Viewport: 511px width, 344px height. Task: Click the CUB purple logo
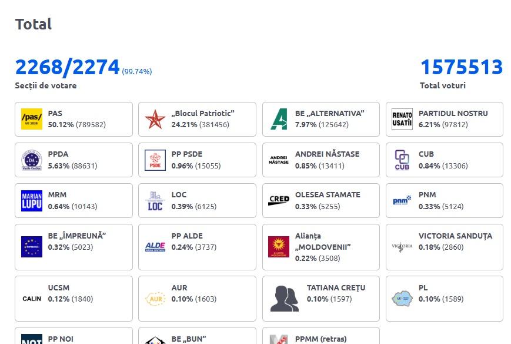click(x=402, y=160)
